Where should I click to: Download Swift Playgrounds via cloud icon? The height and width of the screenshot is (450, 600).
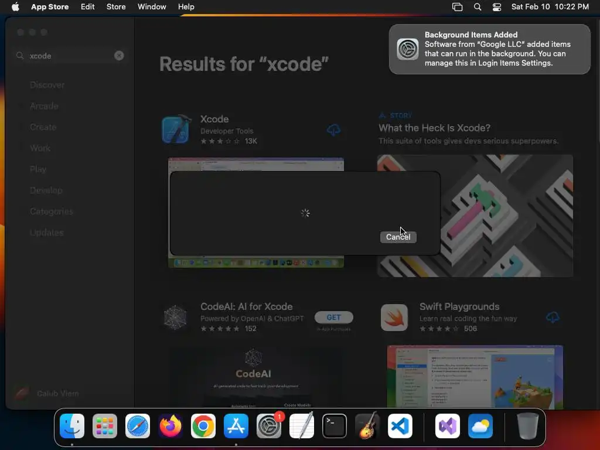click(x=553, y=317)
